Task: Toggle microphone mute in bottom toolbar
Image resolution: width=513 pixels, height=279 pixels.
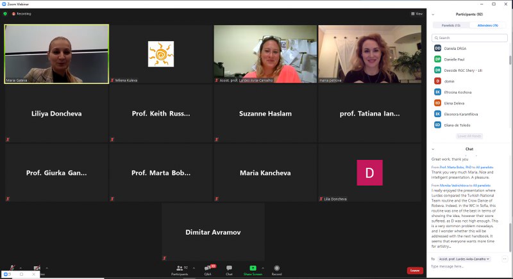Action: pyautogui.click(x=12, y=268)
